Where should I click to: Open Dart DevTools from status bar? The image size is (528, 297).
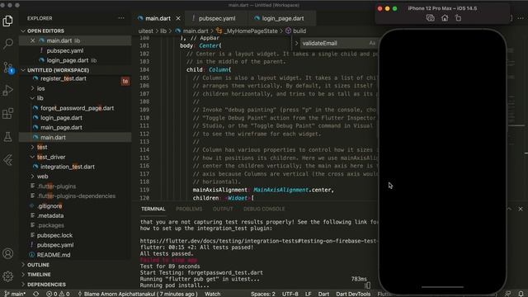click(x=353, y=294)
